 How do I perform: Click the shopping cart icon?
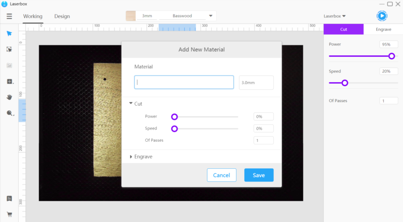pyautogui.click(x=9, y=214)
